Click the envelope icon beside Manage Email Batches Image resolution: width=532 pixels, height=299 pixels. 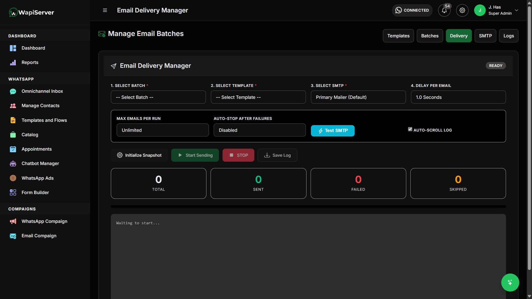tap(102, 34)
